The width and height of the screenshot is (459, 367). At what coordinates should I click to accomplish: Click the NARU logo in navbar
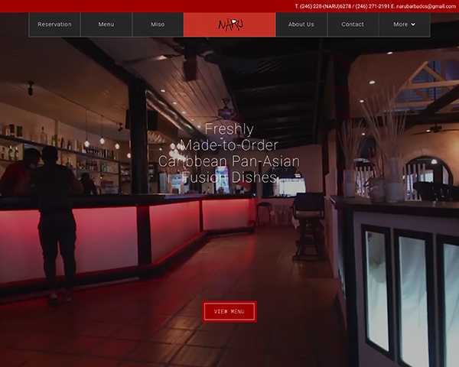[229, 24]
